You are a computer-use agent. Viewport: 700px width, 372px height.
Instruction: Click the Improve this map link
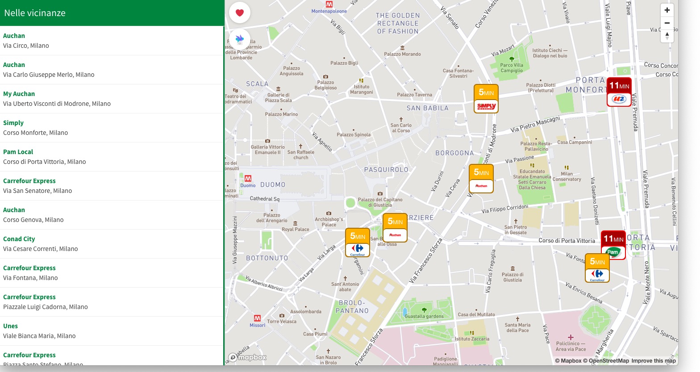(x=654, y=361)
